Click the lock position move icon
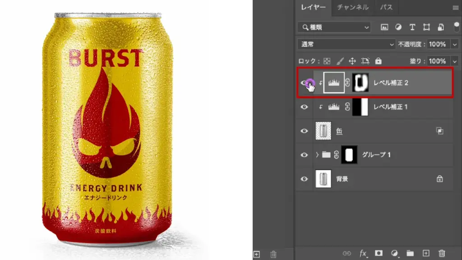462x260 pixels. (x=352, y=61)
